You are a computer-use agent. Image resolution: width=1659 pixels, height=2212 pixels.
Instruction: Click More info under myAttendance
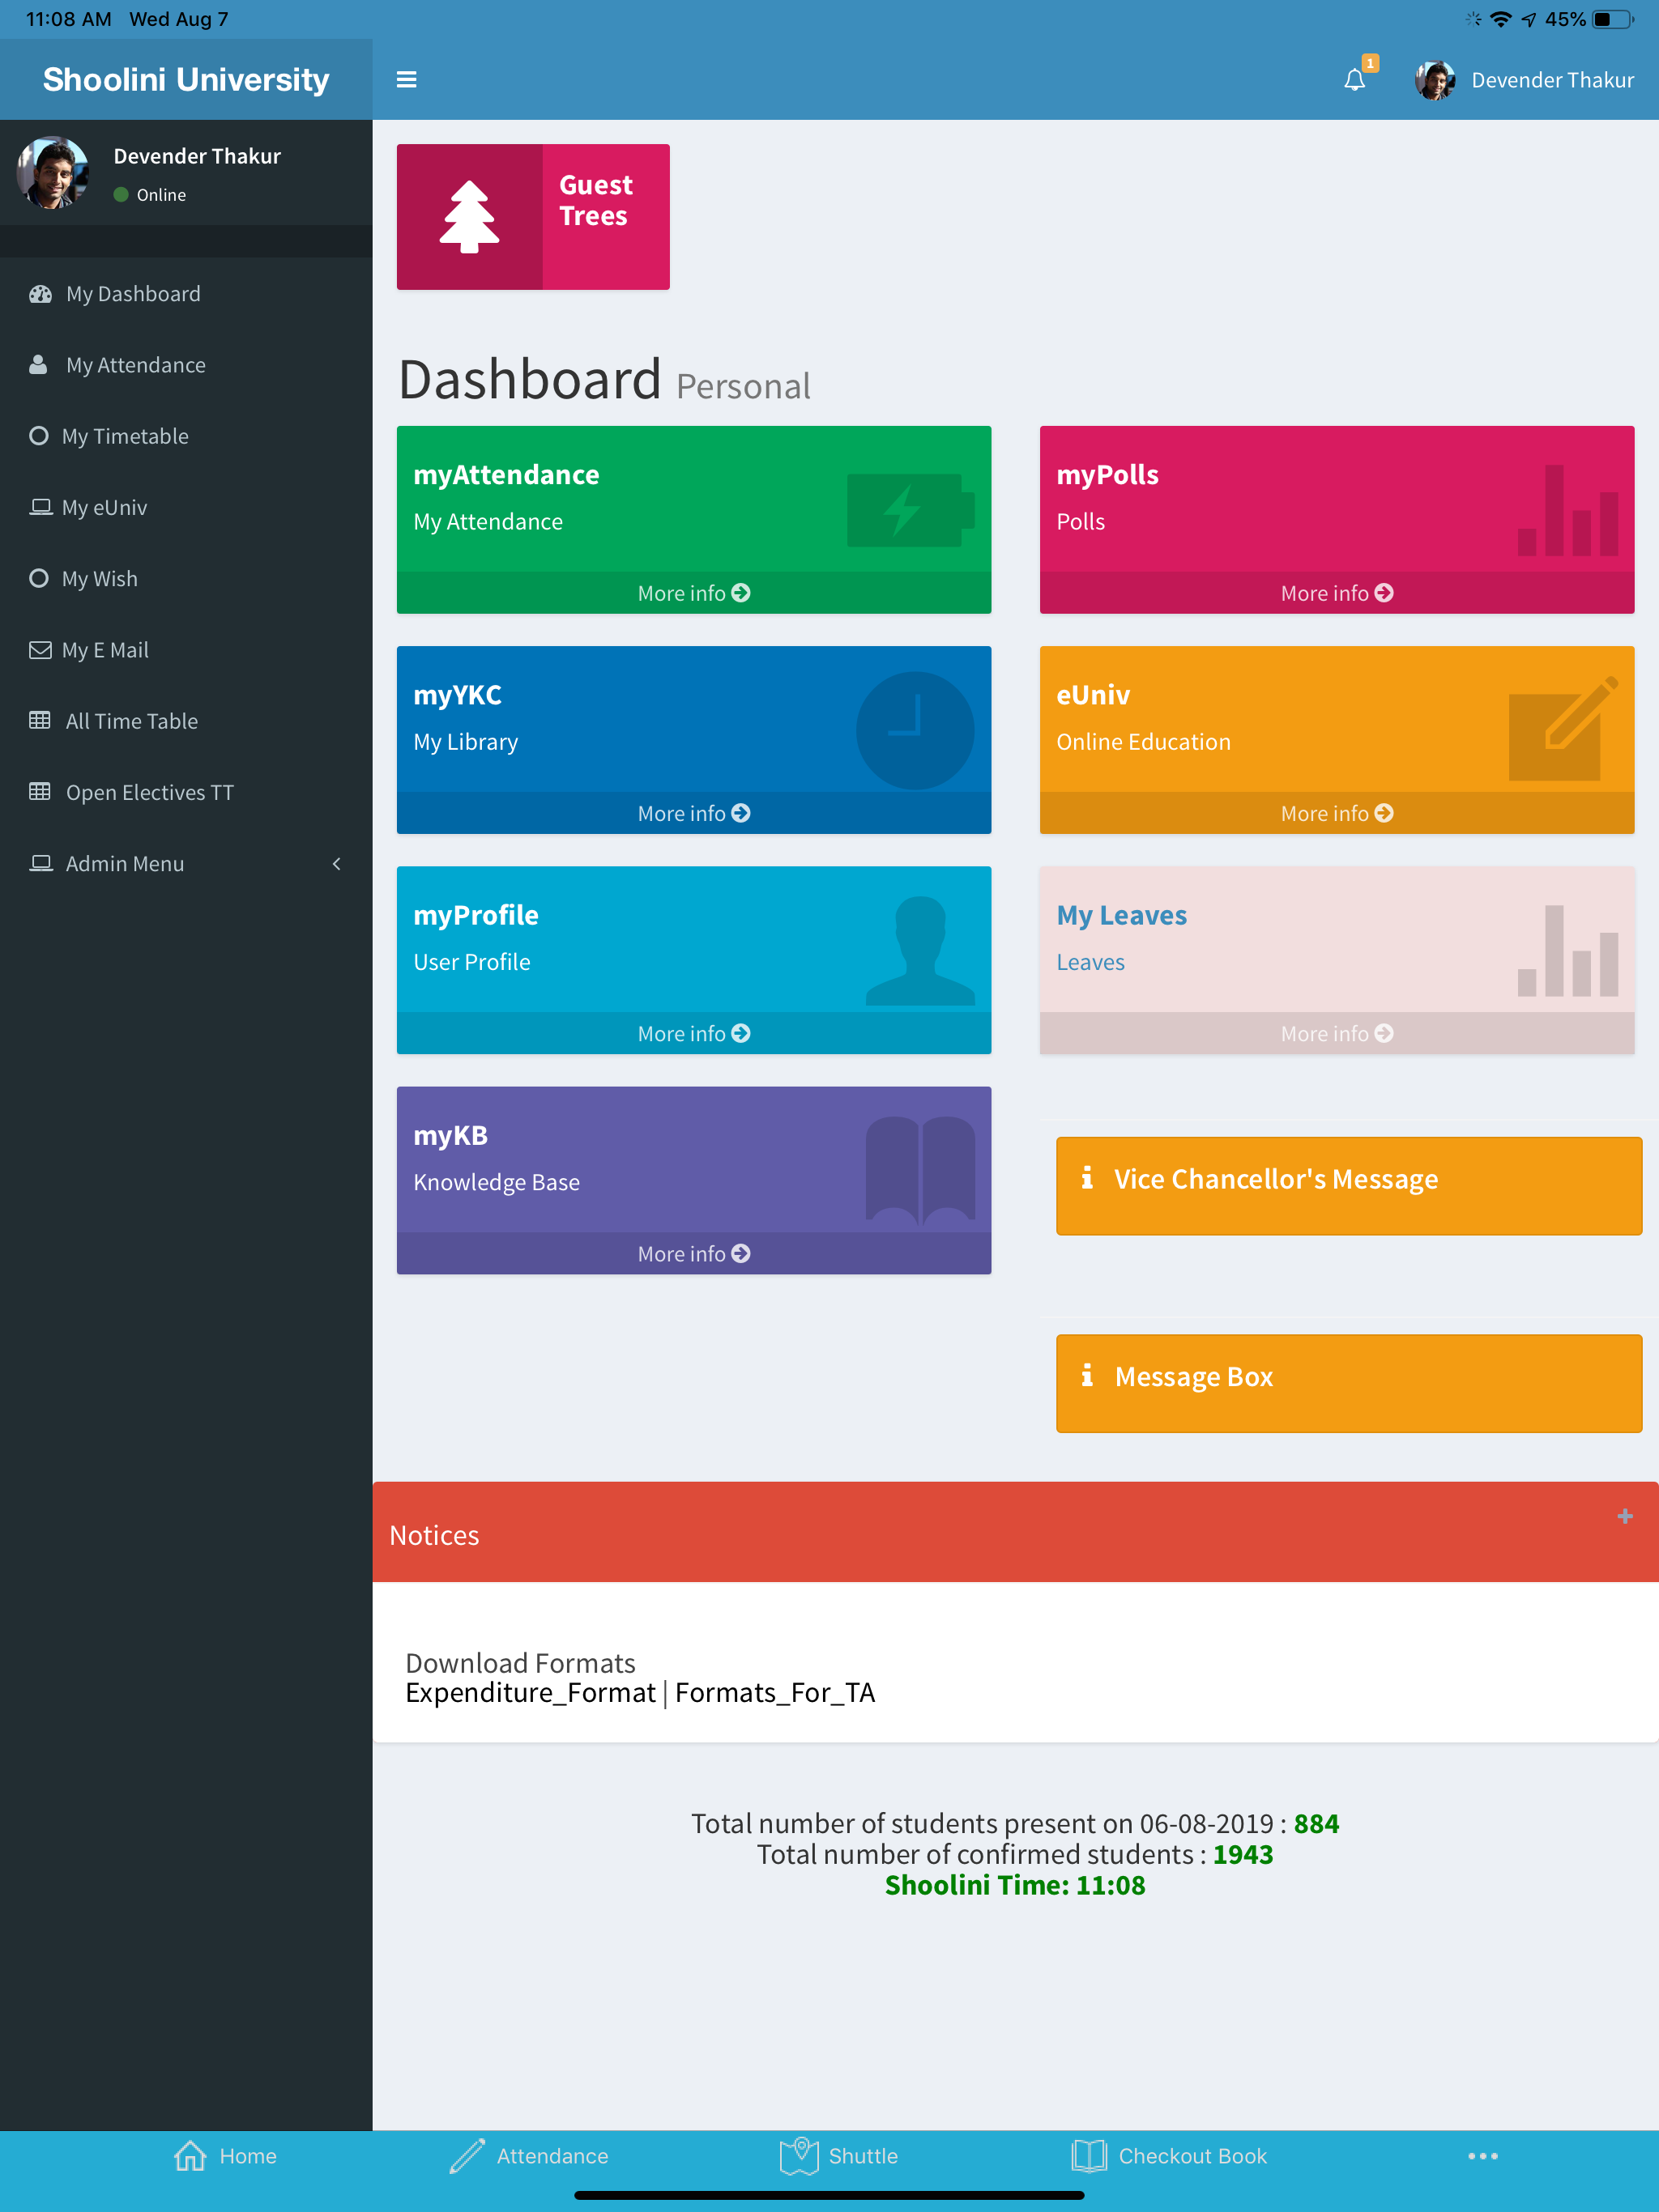[x=693, y=593]
